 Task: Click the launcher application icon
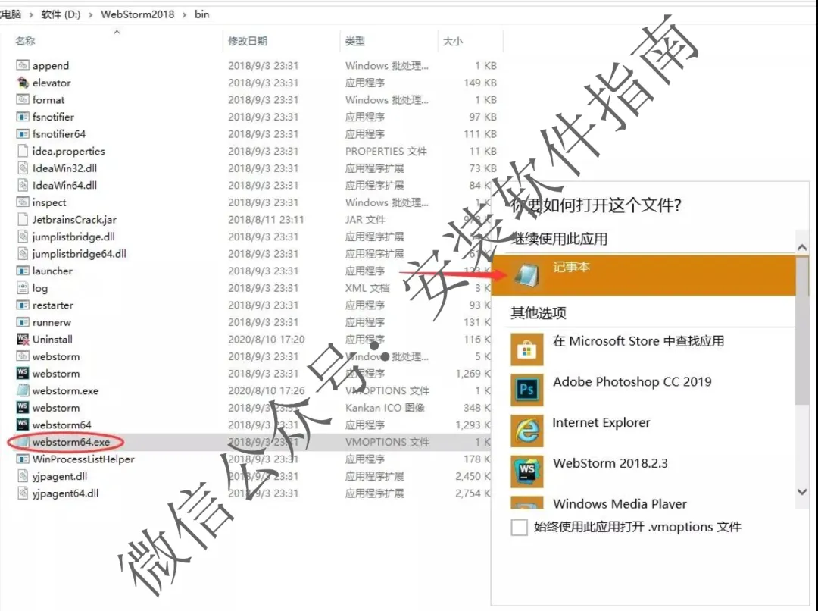[23, 271]
